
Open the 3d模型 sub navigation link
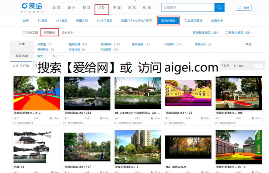(x=42, y=20)
